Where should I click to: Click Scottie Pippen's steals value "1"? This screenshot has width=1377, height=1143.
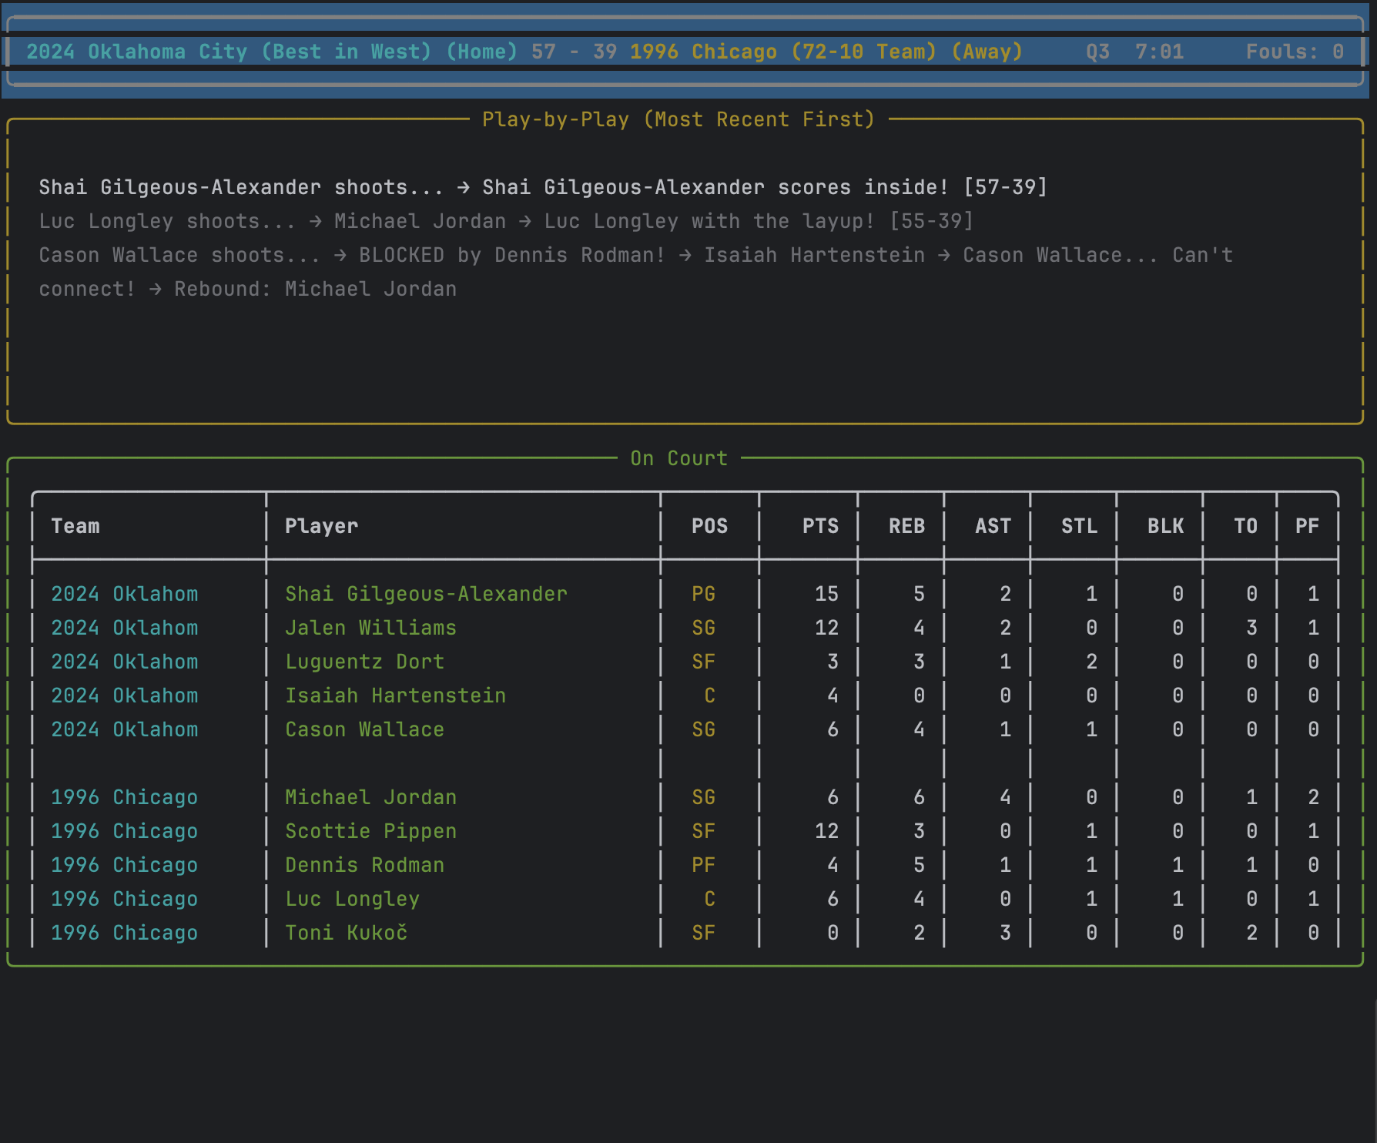coord(1091,831)
